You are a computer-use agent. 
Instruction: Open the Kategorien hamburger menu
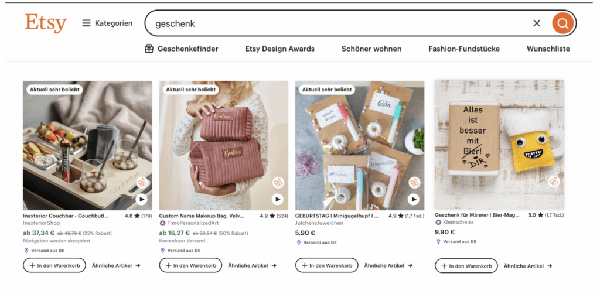pyautogui.click(x=108, y=23)
